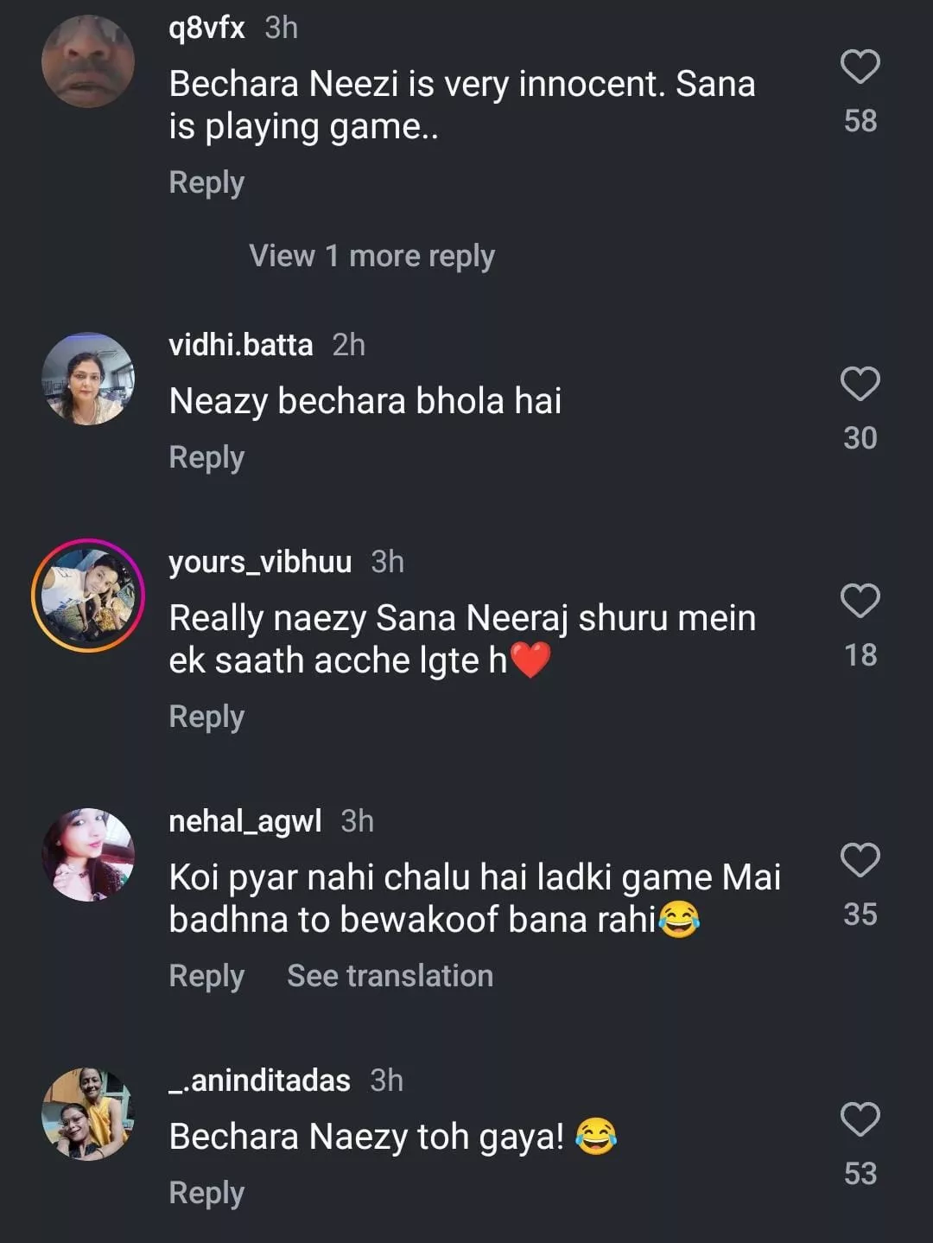Viewport: 933px width, 1243px height.
Task: Visit yours_vibhuu username profile link
Action: [x=260, y=562]
